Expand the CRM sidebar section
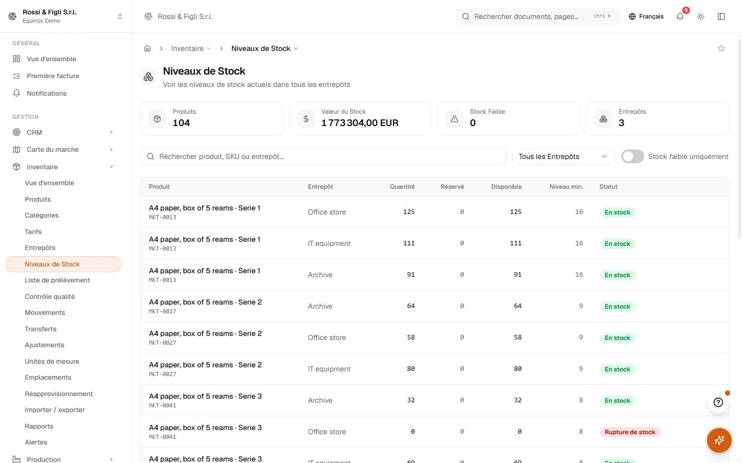The height and width of the screenshot is (463, 742). pyautogui.click(x=111, y=132)
